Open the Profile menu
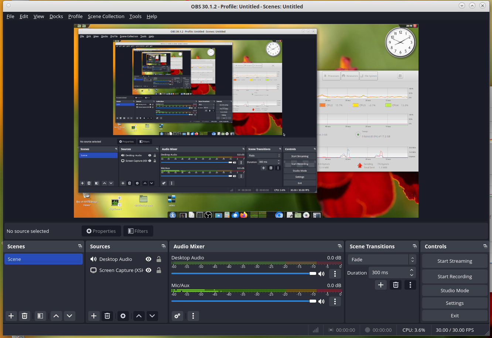This screenshot has height=338, width=492. 75,16
